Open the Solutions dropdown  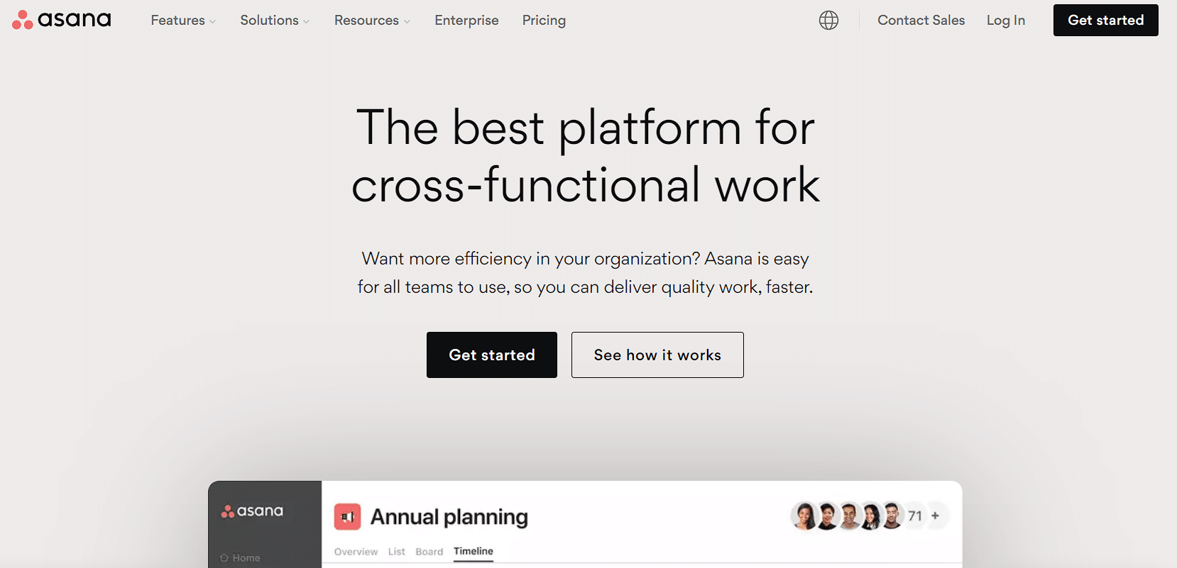pos(270,20)
